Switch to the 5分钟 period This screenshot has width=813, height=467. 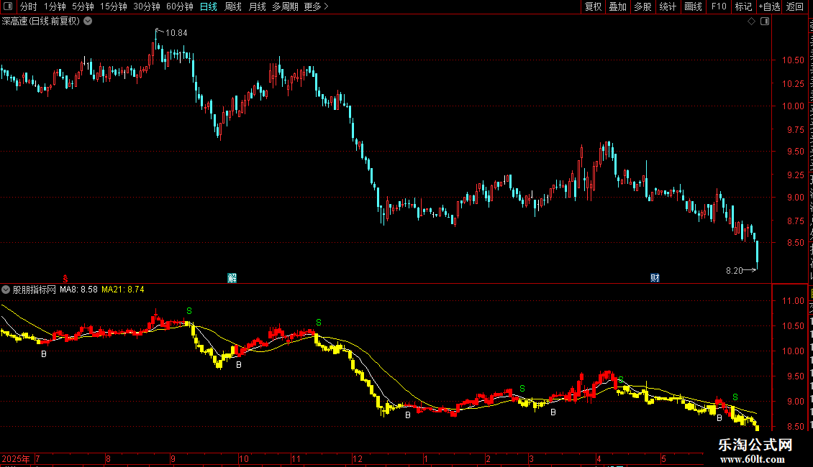(x=83, y=6)
